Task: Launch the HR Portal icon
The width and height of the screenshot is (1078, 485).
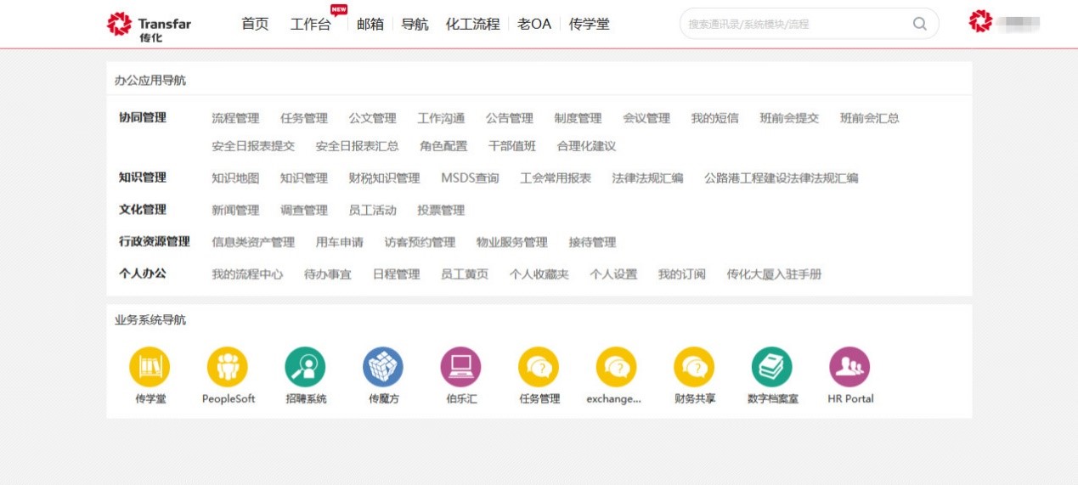Action: (849, 368)
